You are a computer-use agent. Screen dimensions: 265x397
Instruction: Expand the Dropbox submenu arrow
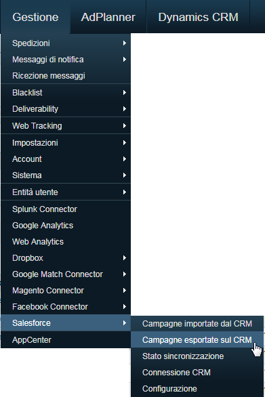(x=125, y=258)
